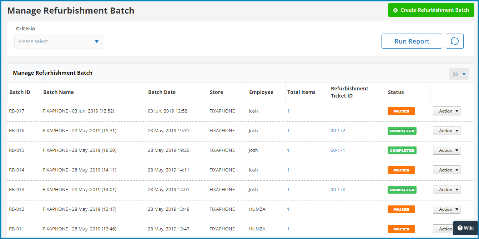Open the page size 50 dropdown
The image size is (479, 239).
[x=459, y=74]
